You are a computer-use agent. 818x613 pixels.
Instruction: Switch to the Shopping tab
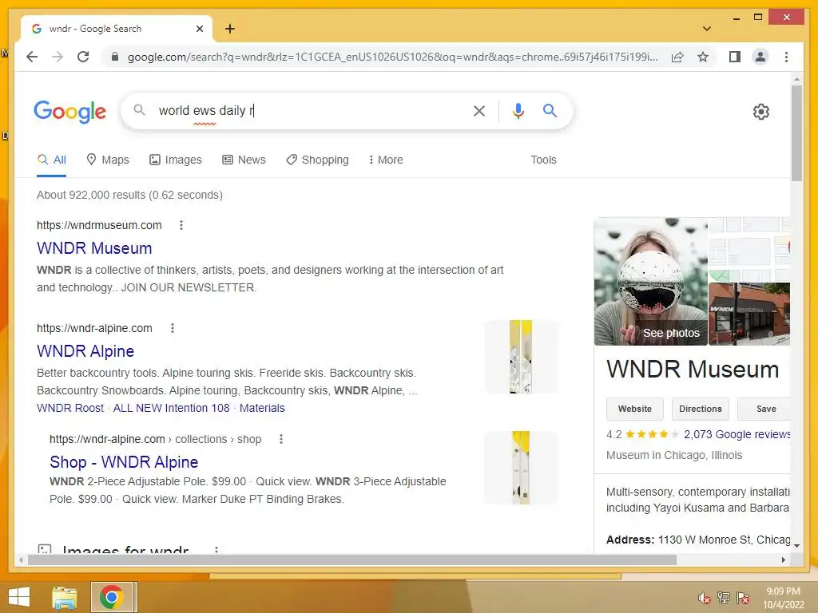(317, 160)
